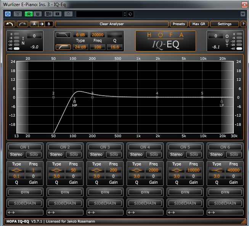Click Solo button on band 6
Screen dimensions: 249x226
click(234, 154)
